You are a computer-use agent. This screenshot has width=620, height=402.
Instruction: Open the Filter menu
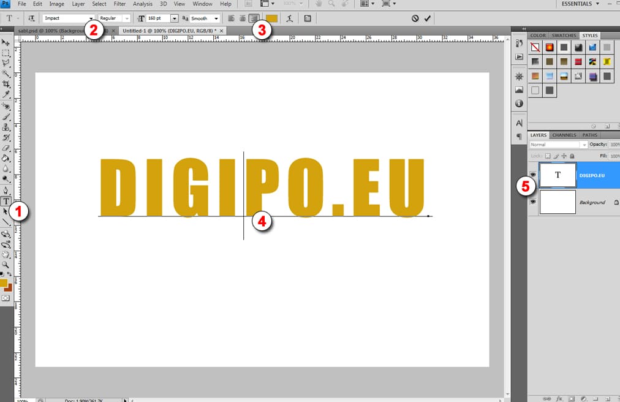[119, 4]
